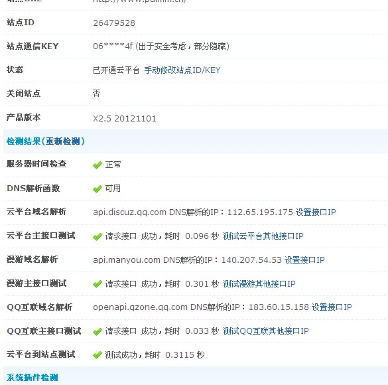388x385 pixels.
Task: Click 测试云平台其他接口IP link
Action: click(263, 236)
